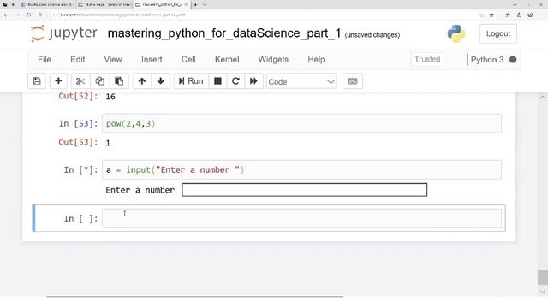Image resolution: width=548 pixels, height=308 pixels.
Task: Click the unsaved changes status text
Action: point(372,35)
